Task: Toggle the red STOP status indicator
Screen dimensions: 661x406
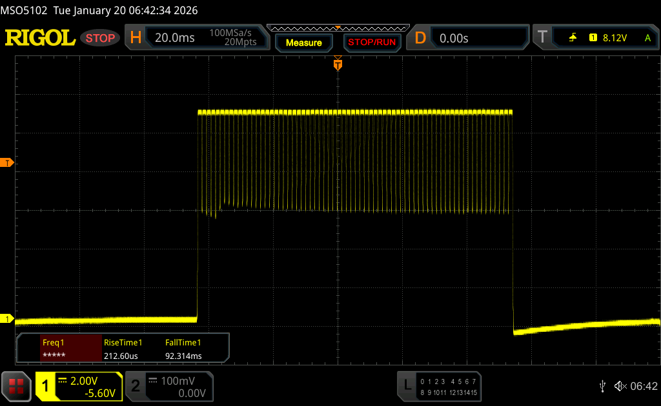Action: (x=100, y=38)
